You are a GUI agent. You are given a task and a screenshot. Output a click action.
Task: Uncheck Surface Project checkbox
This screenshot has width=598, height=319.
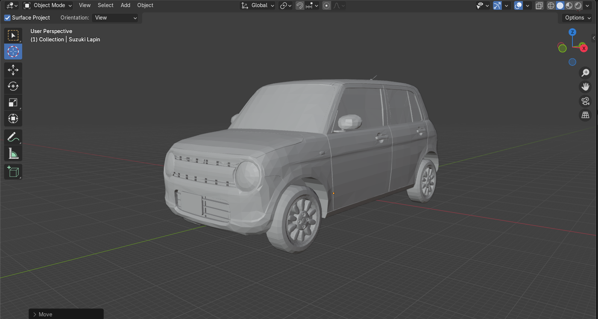coord(8,18)
